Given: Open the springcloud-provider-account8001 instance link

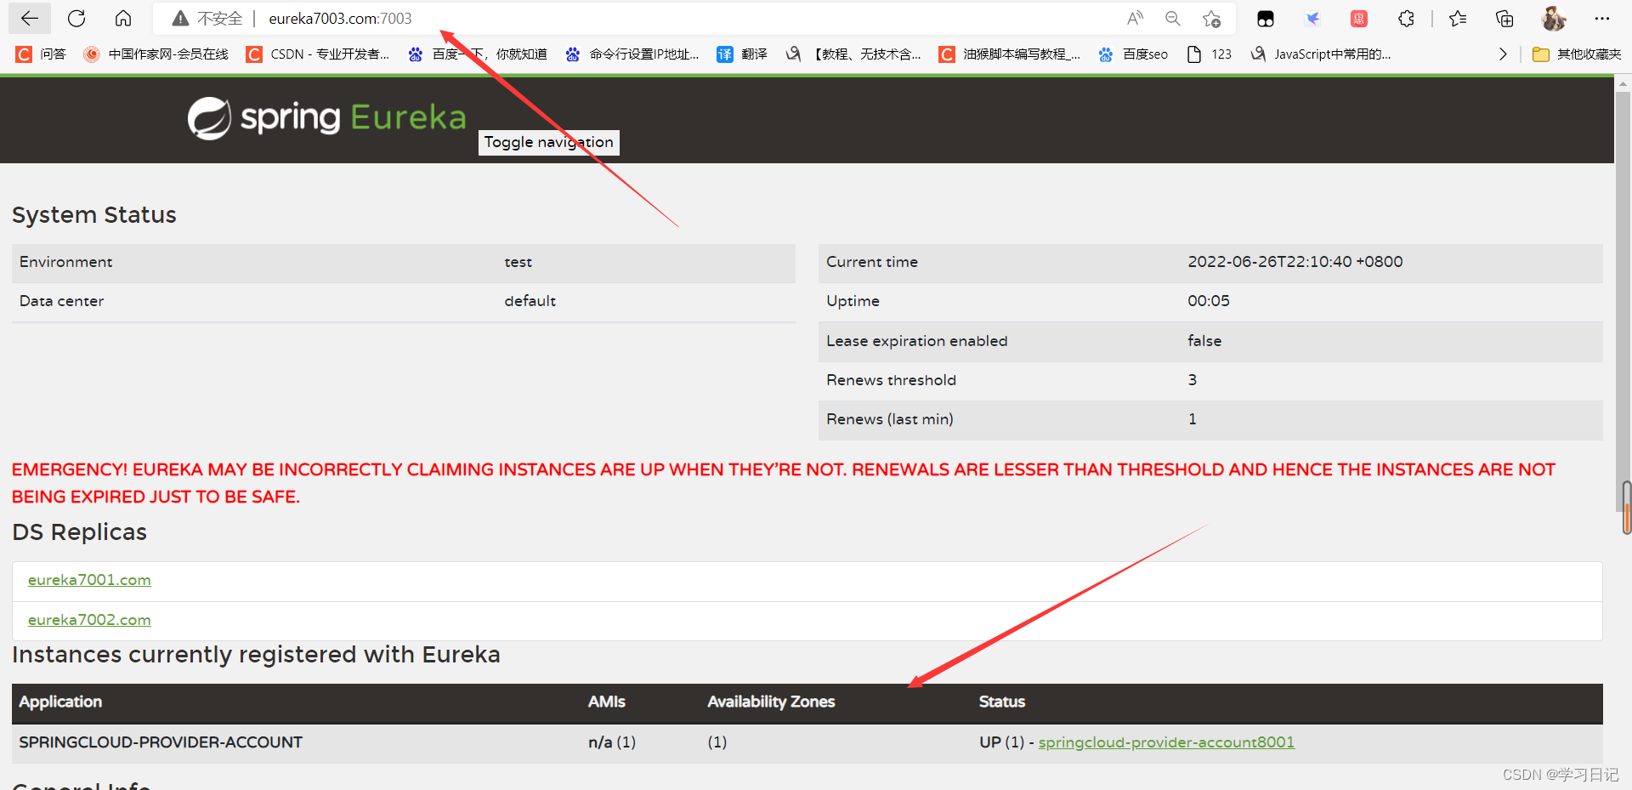Looking at the screenshot, I should [x=1166, y=742].
